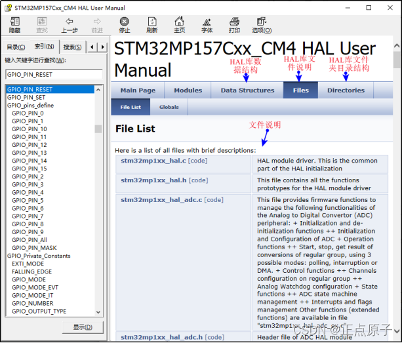Open the Data Structures tab
402x343 pixels.
247,91
